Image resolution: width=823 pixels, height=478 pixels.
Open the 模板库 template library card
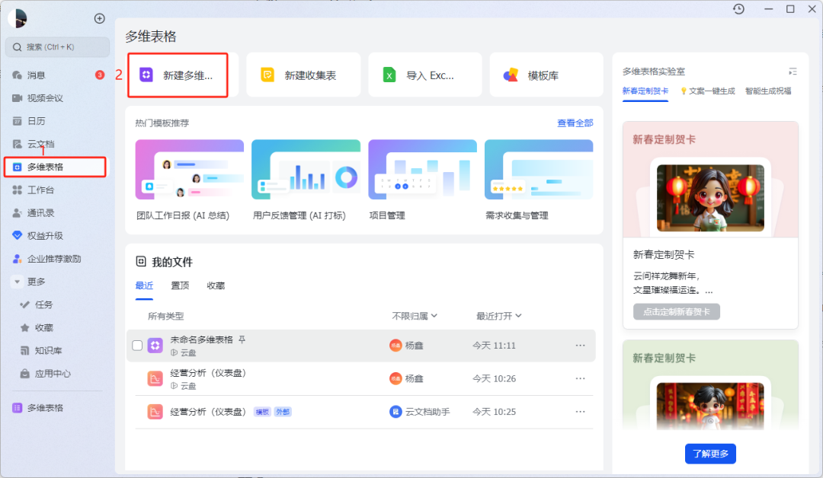click(x=546, y=75)
